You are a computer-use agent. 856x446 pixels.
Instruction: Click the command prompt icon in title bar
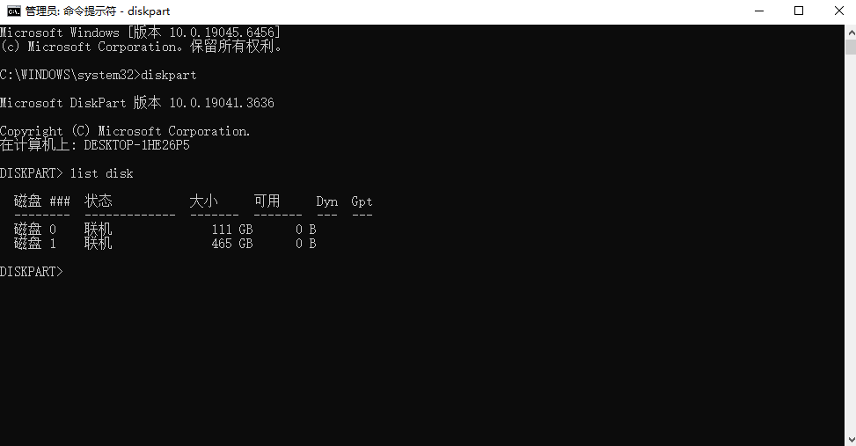(x=14, y=11)
